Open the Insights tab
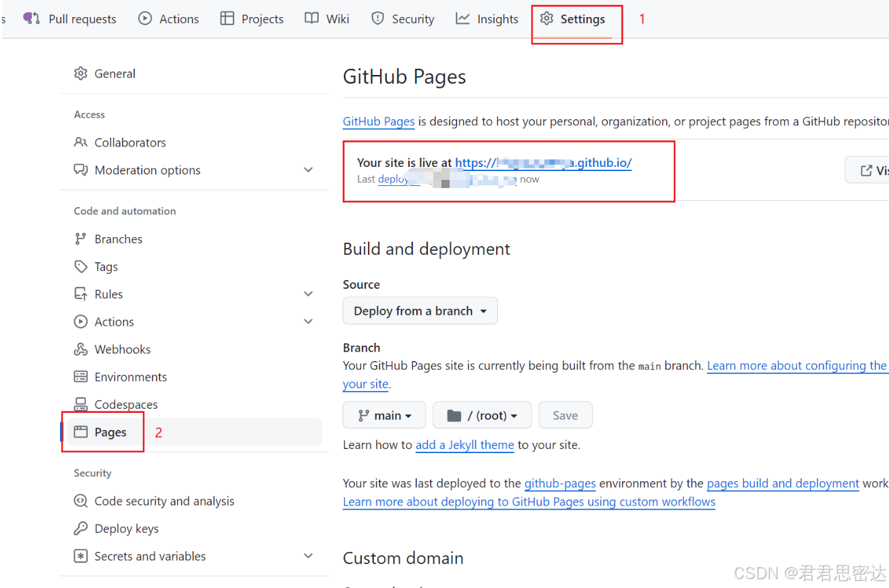Screen dimensions: 889x588 [x=487, y=19]
